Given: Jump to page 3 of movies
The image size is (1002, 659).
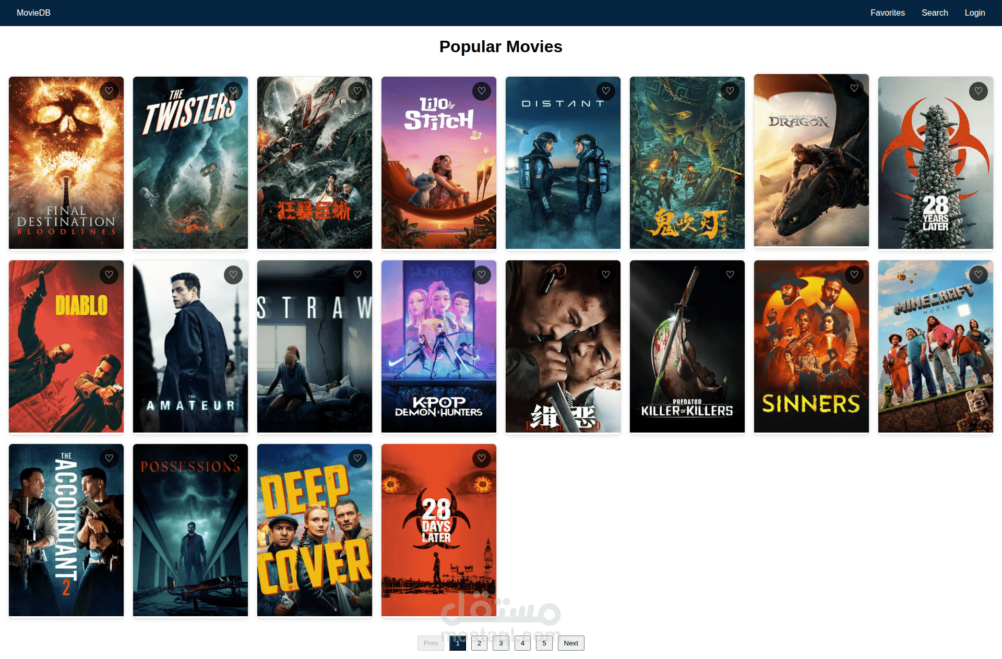Looking at the screenshot, I should [501, 643].
